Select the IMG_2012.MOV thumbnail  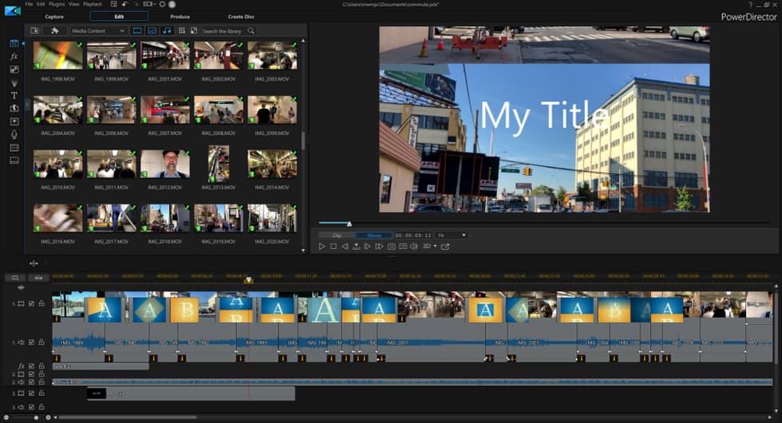tap(165, 164)
